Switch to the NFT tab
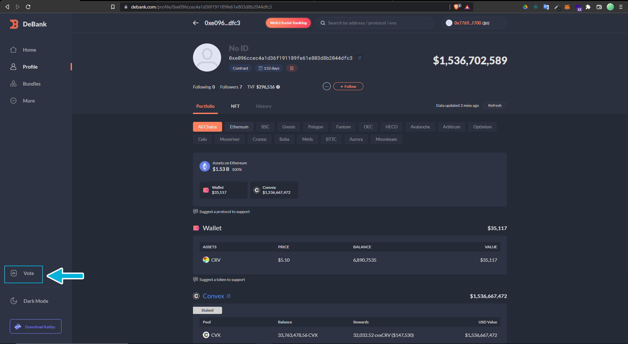The image size is (628, 344). (x=235, y=106)
